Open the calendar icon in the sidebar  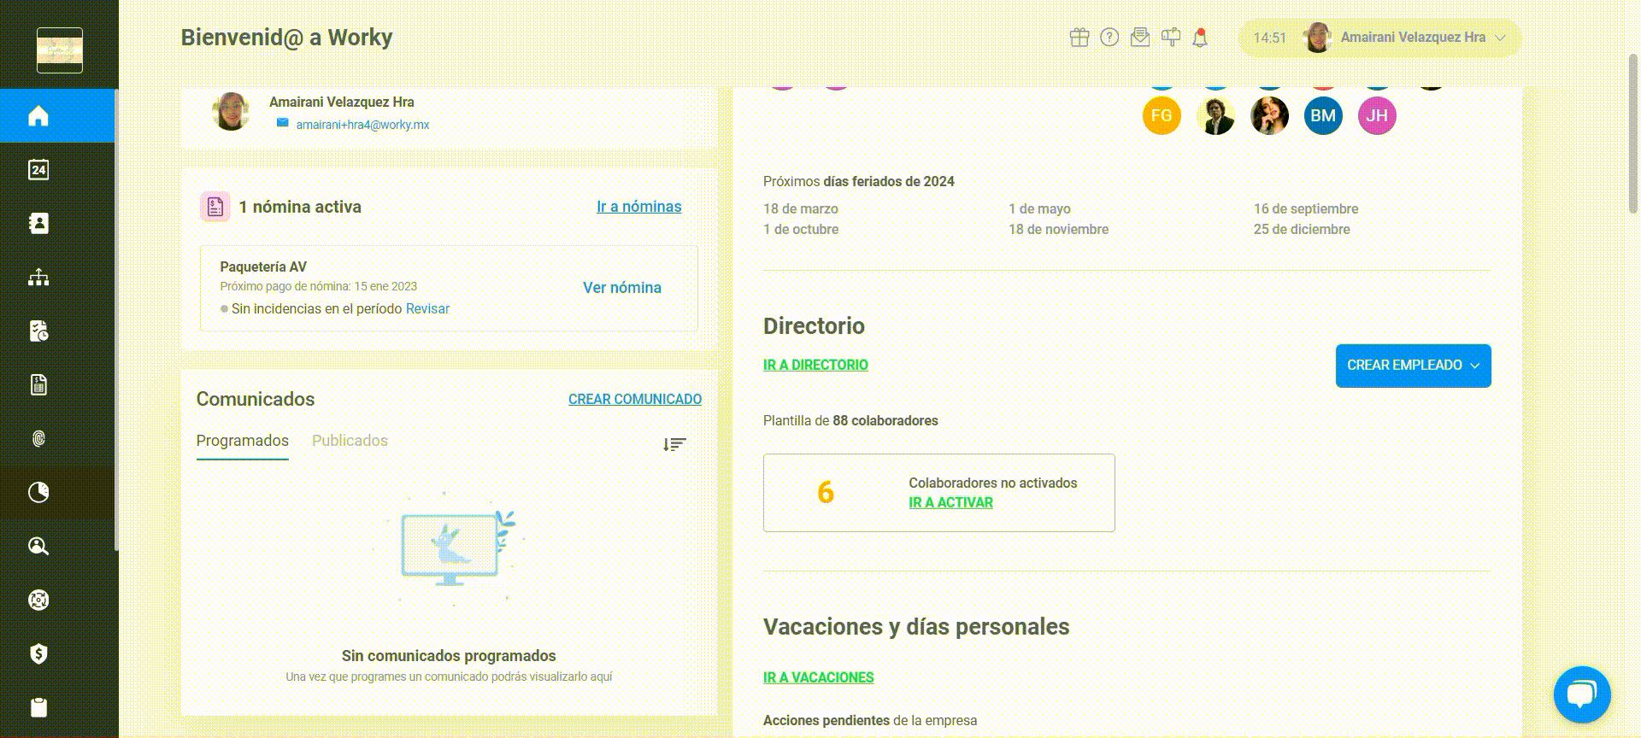pyautogui.click(x=38, y=169)
